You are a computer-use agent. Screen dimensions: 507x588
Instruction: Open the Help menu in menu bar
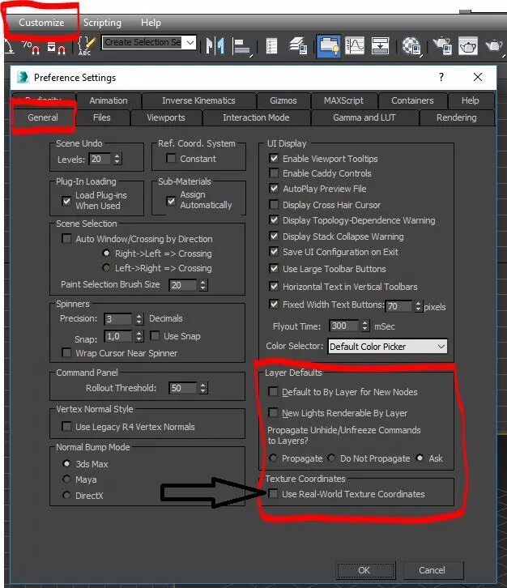pyautogui.click(x=151, y=23)
